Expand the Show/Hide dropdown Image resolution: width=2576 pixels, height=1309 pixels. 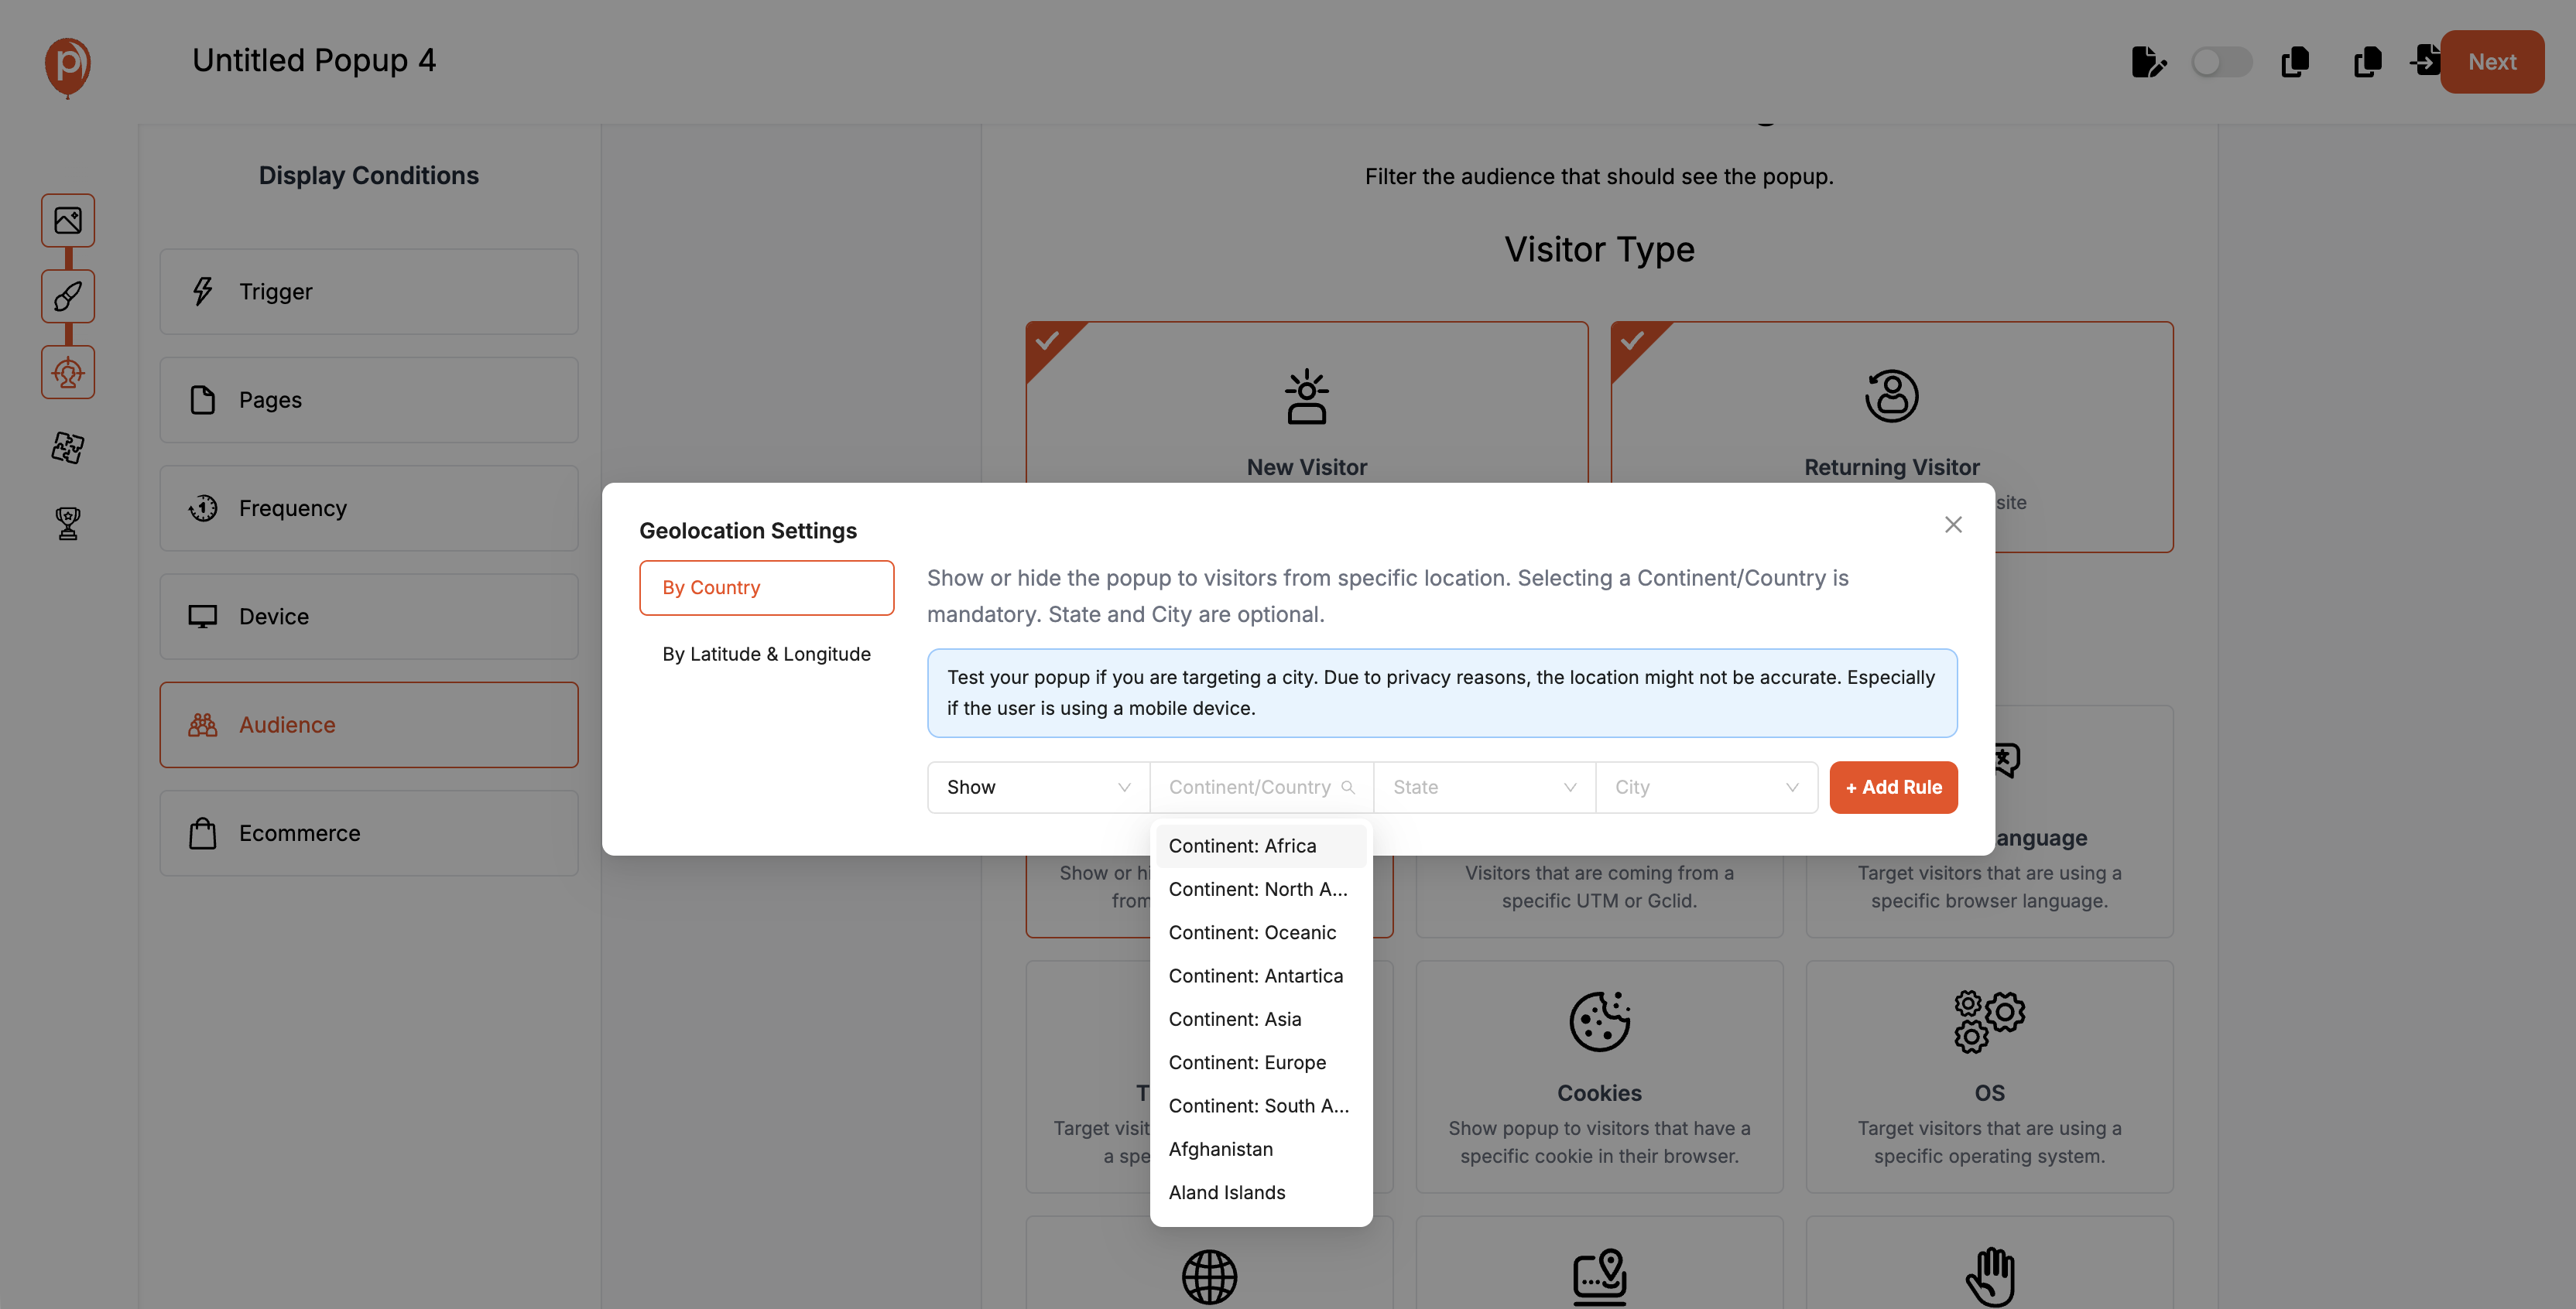click(1038, 788)
